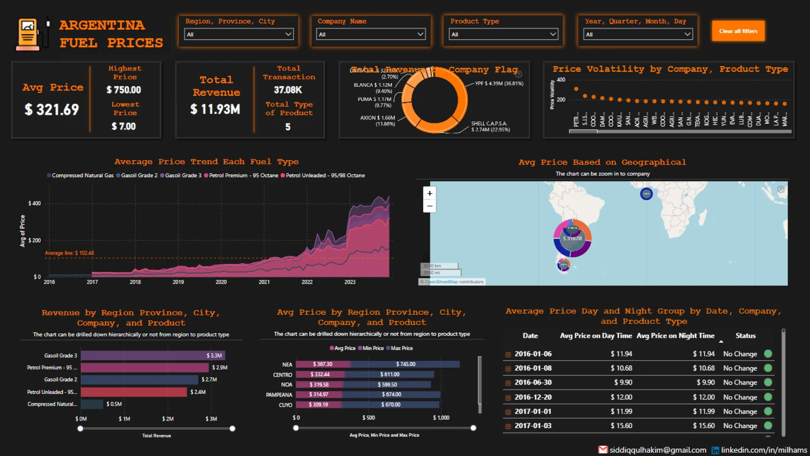Expand the 2016-01-08 table row
This screenshot has width=810, height=456.
tap(508, 369)
